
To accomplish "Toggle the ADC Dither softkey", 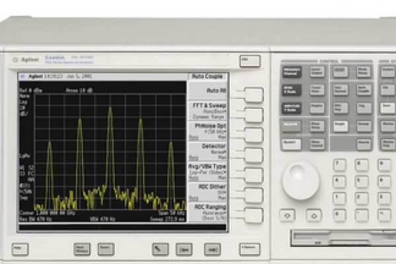I will (x=253, y=195).
